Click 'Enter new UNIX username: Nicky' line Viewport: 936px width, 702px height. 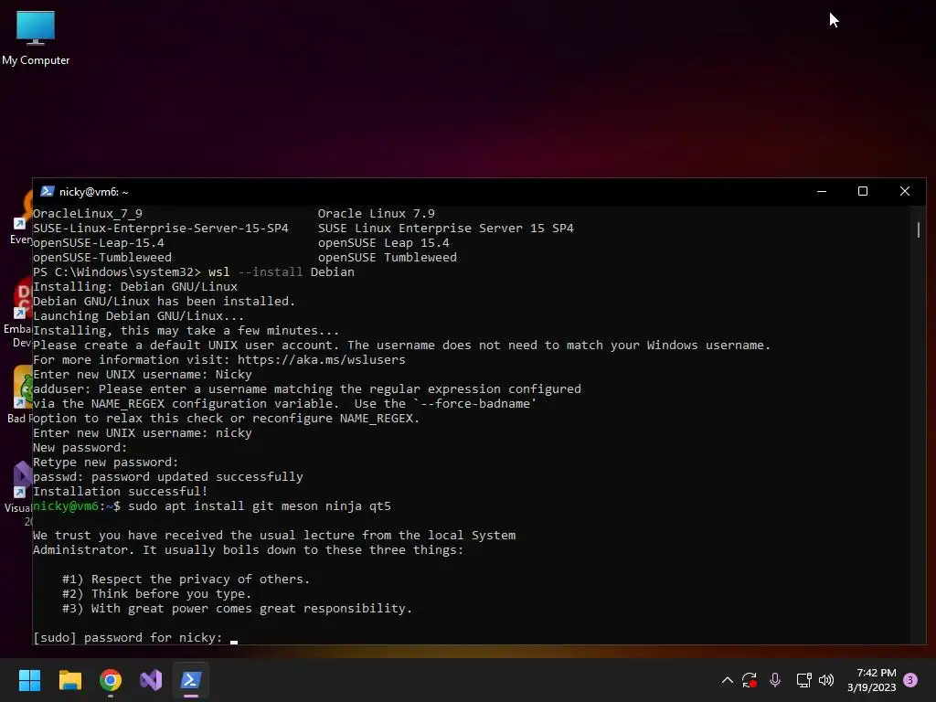point(142,374)
